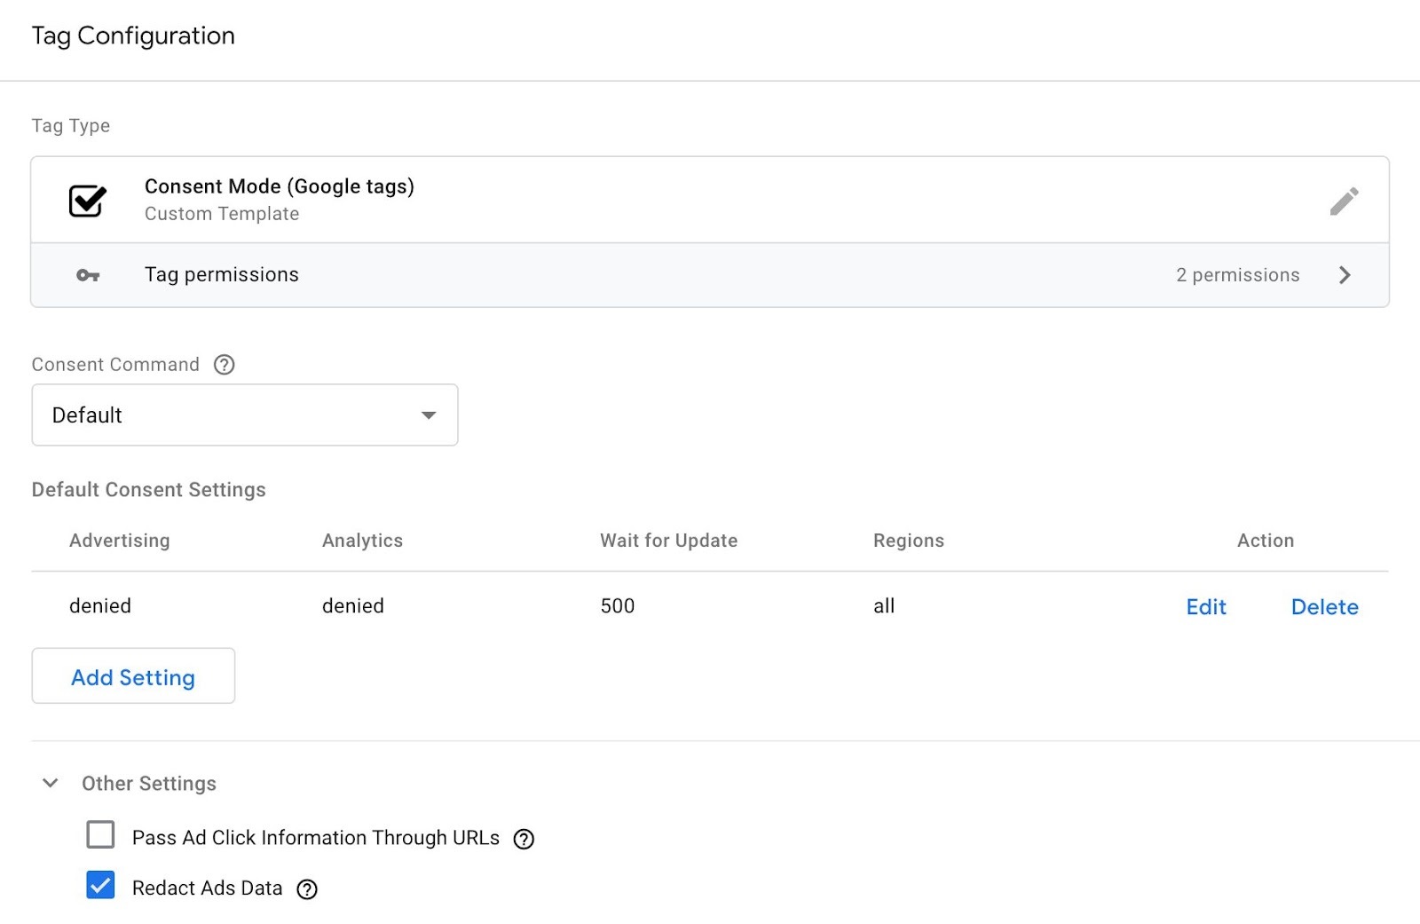This screenshot has width=1420, height=924.
Task: Enable Pass Ad Click Information Through URLs checkbox
Action: coord(100,835)
